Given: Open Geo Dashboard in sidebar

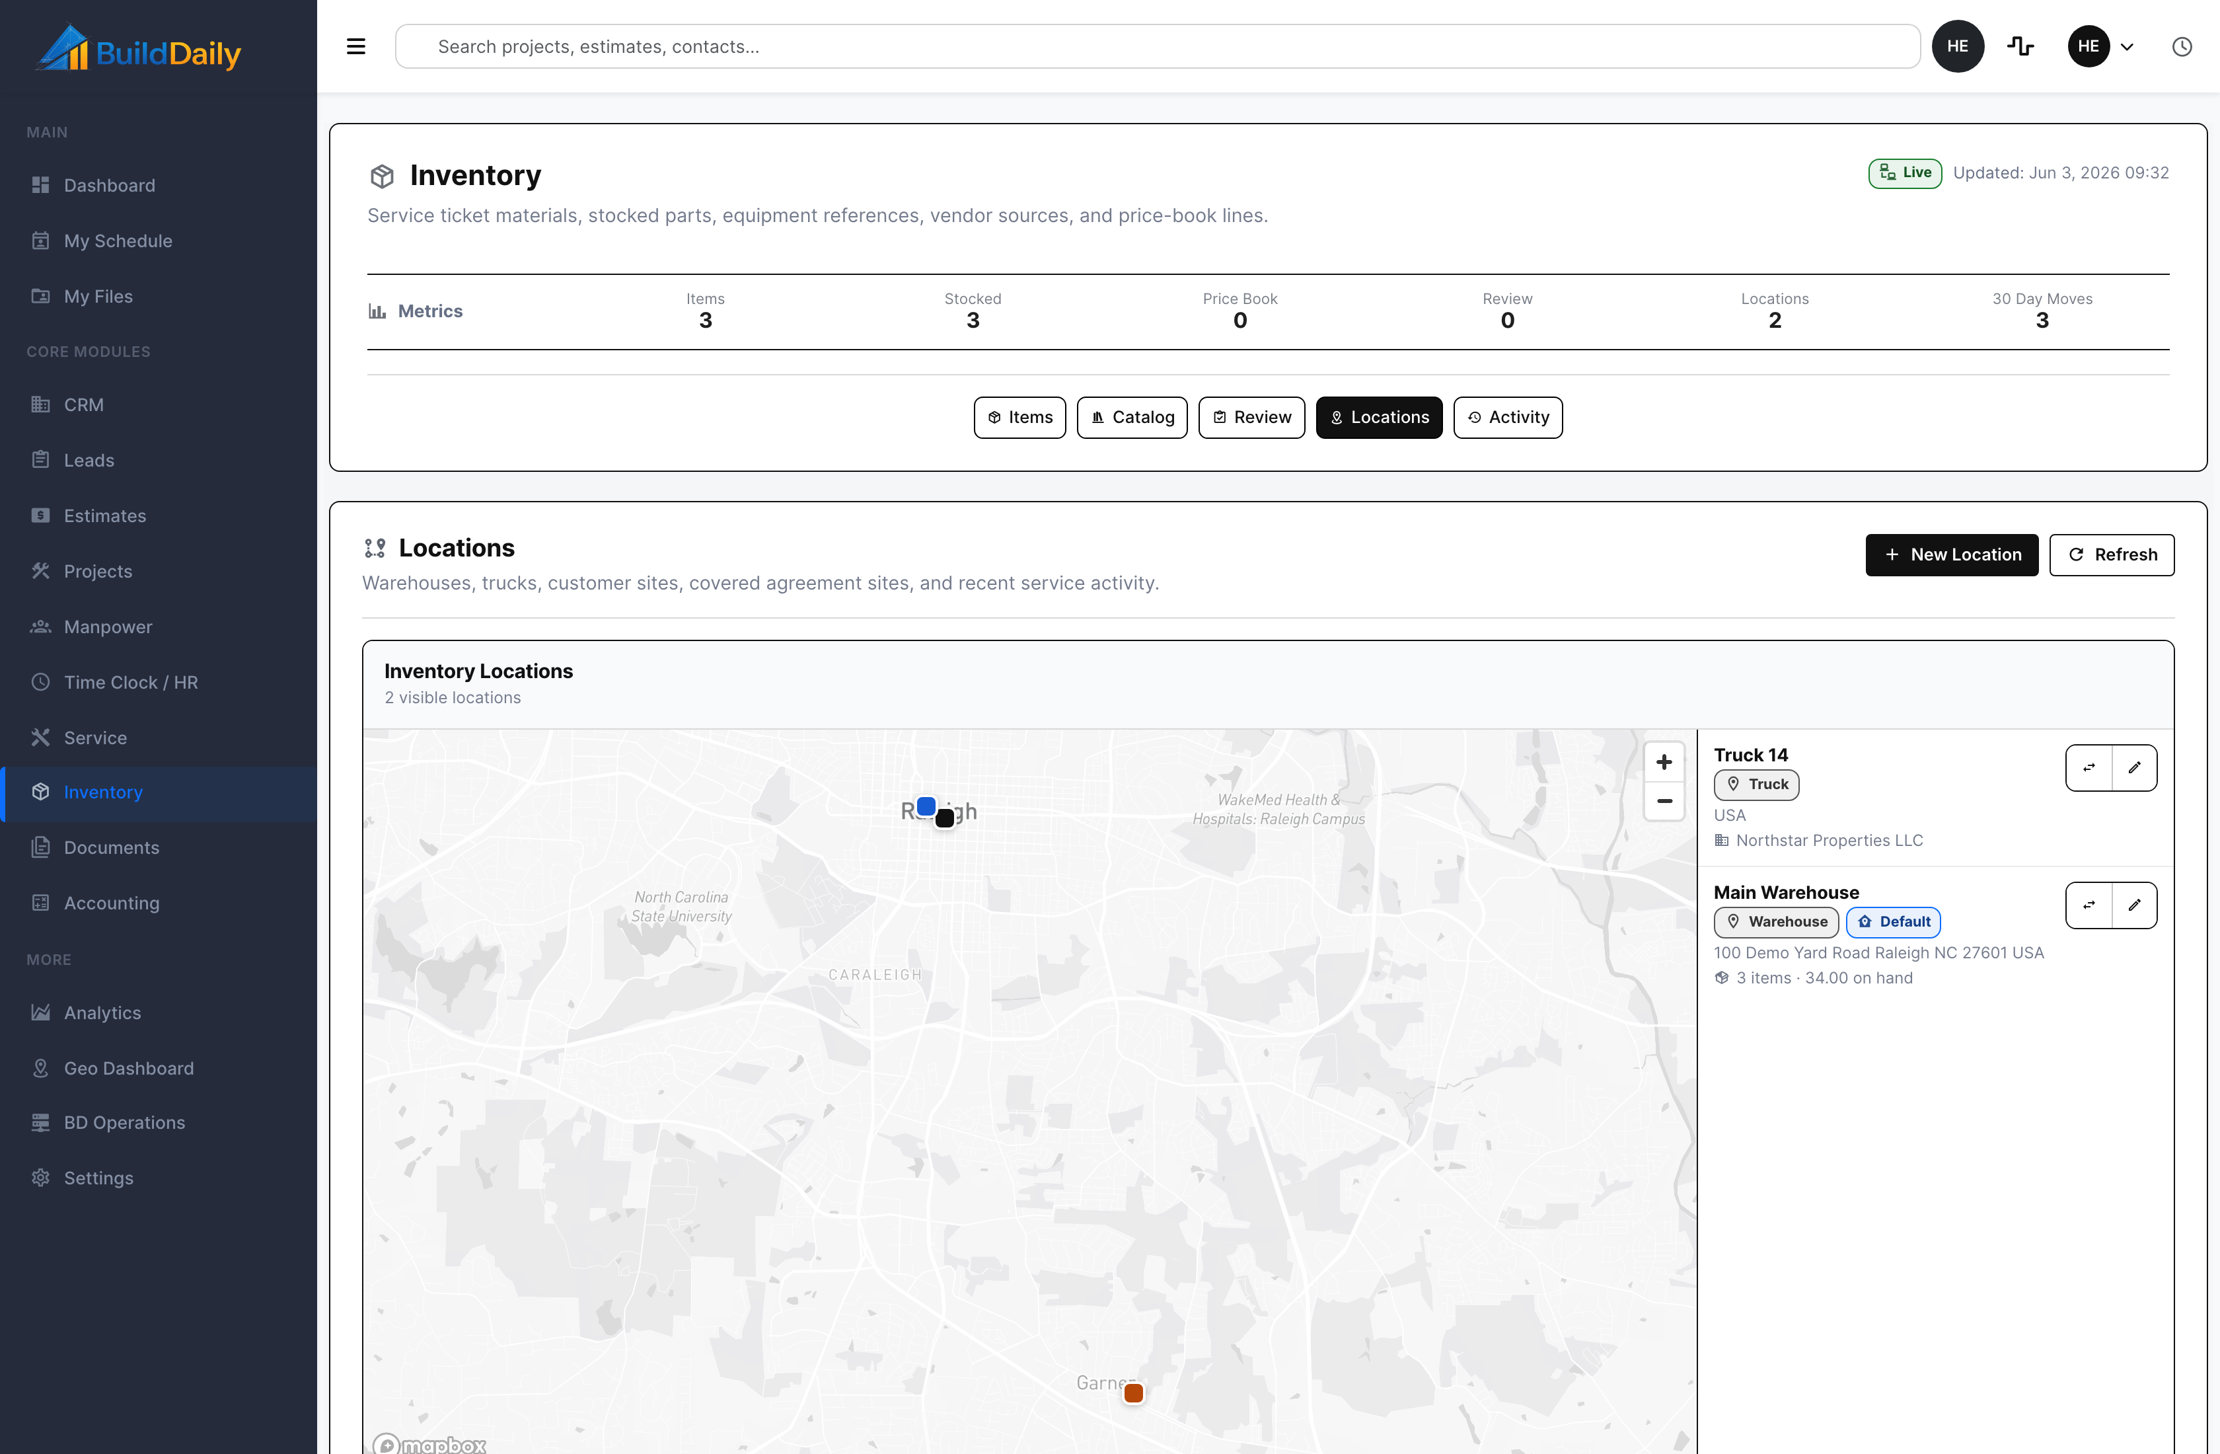Looking at the screenshot, I should (x=159, y=1067).
